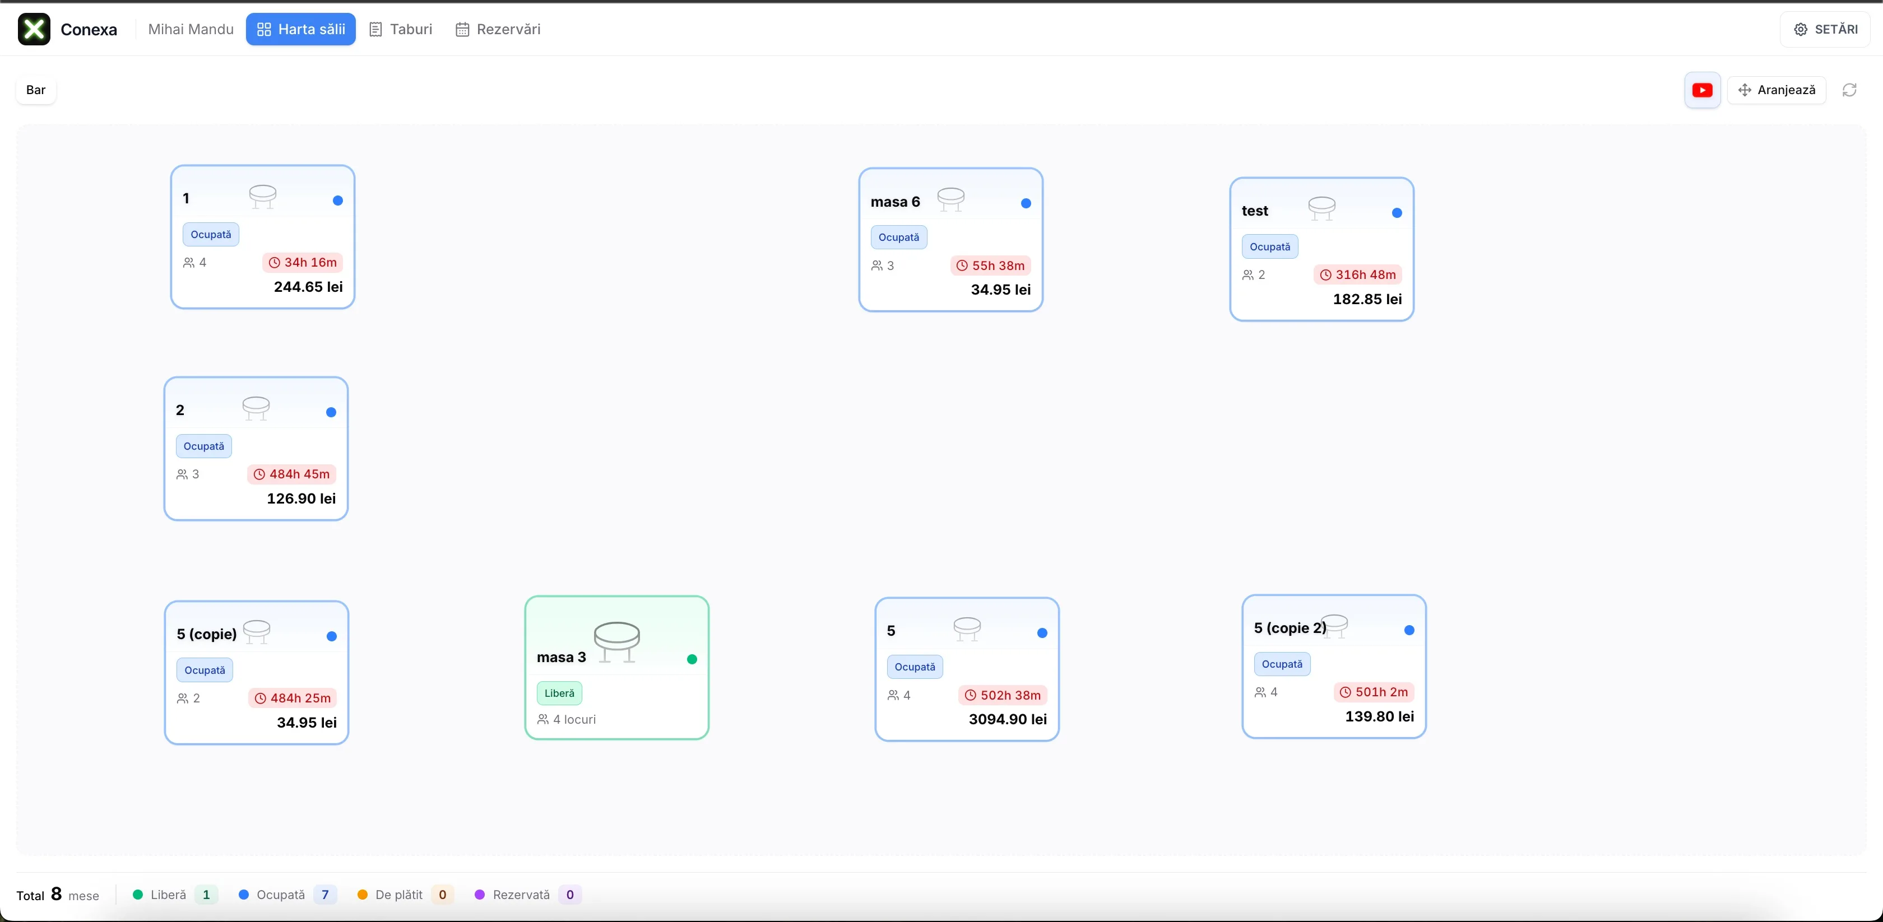Click the table icon on masa 6
Viewport: 1883px width, 922px height.
point(950,199)
